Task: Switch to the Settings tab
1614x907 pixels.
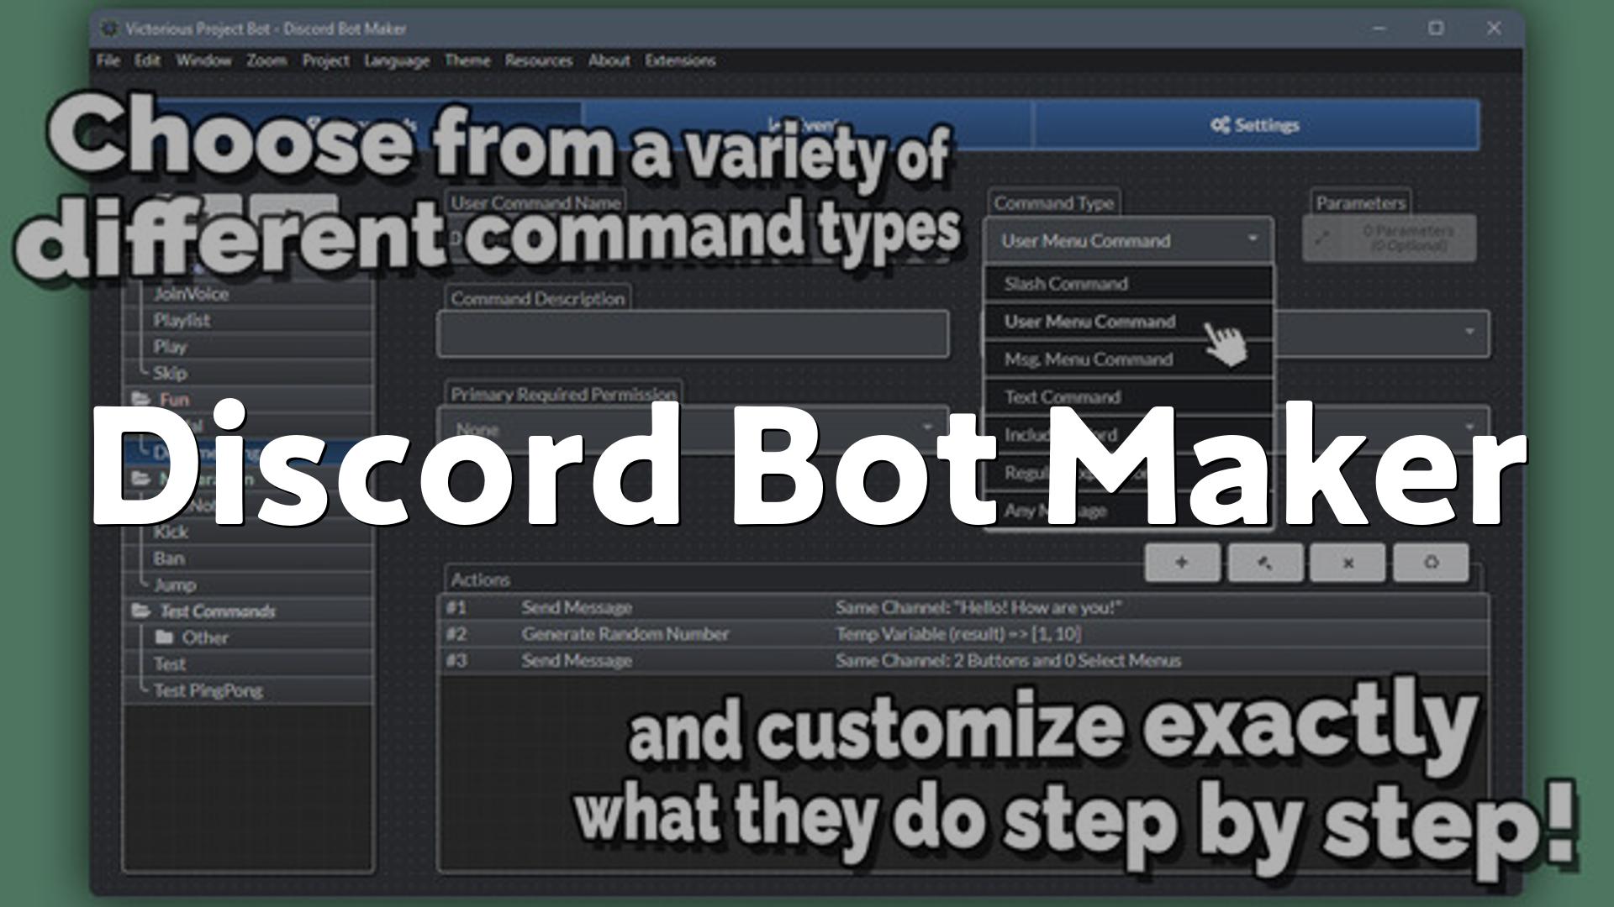Action: point(1256,125)
